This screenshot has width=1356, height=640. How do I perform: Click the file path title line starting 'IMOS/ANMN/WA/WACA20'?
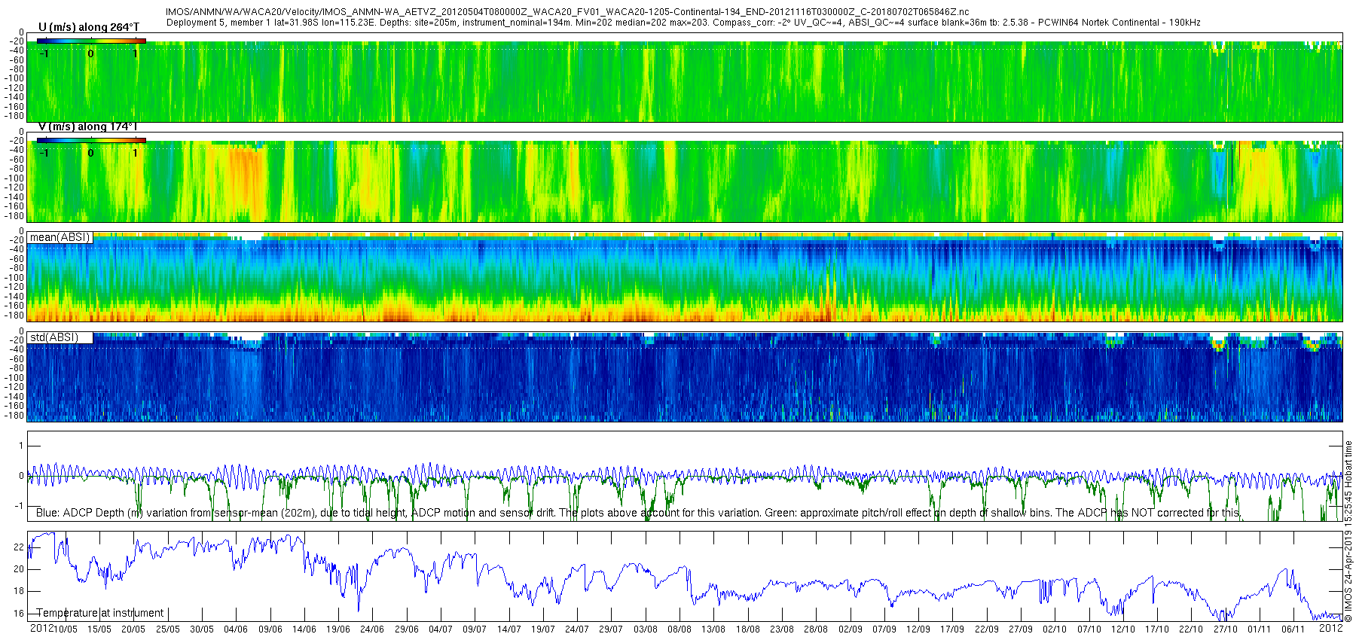[x=567, y=13]
